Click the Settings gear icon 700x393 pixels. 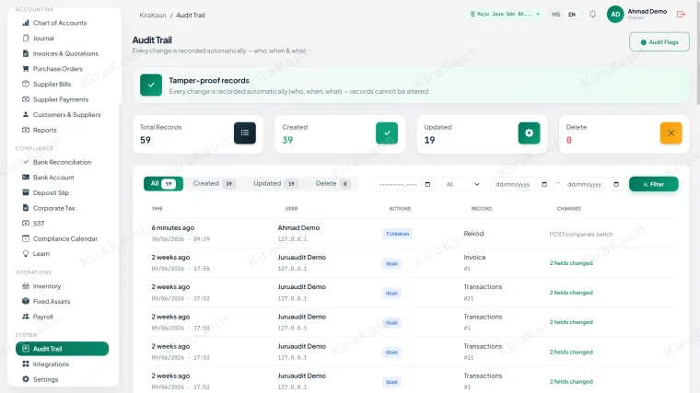[x=26, y=379]
